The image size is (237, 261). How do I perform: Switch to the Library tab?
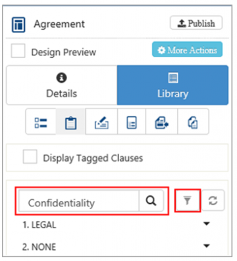[172, 85]
